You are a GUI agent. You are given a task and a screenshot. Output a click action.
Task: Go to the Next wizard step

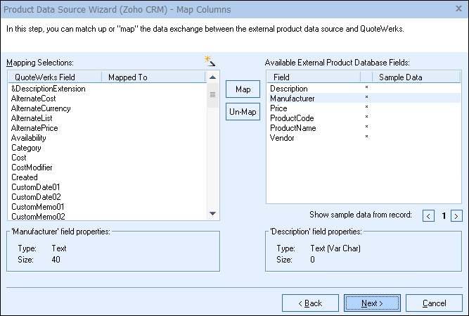pyautogui.click(x=372, y=303)
